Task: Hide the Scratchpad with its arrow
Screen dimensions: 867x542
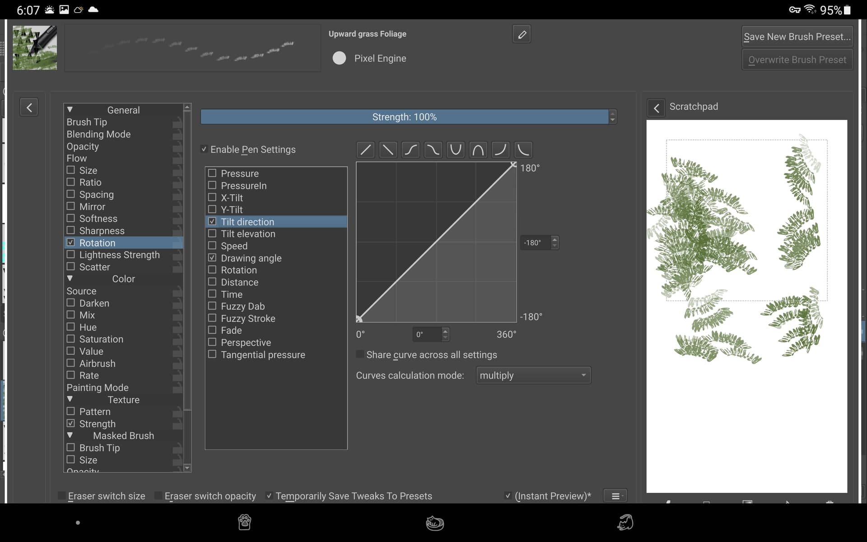Action: [x=656, y=108]
